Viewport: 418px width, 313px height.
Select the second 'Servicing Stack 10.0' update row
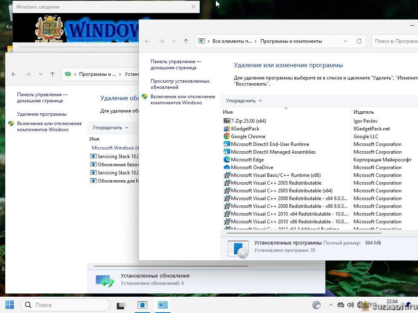(114, 173)
